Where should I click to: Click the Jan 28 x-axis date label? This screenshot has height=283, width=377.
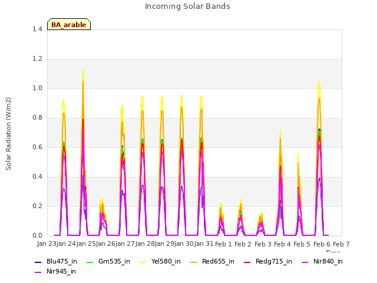(145, 243)
